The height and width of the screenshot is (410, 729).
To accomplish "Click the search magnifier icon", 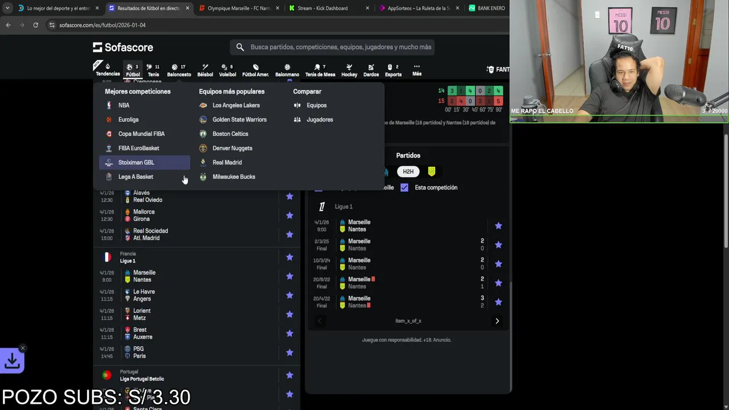I will (240, 47).
